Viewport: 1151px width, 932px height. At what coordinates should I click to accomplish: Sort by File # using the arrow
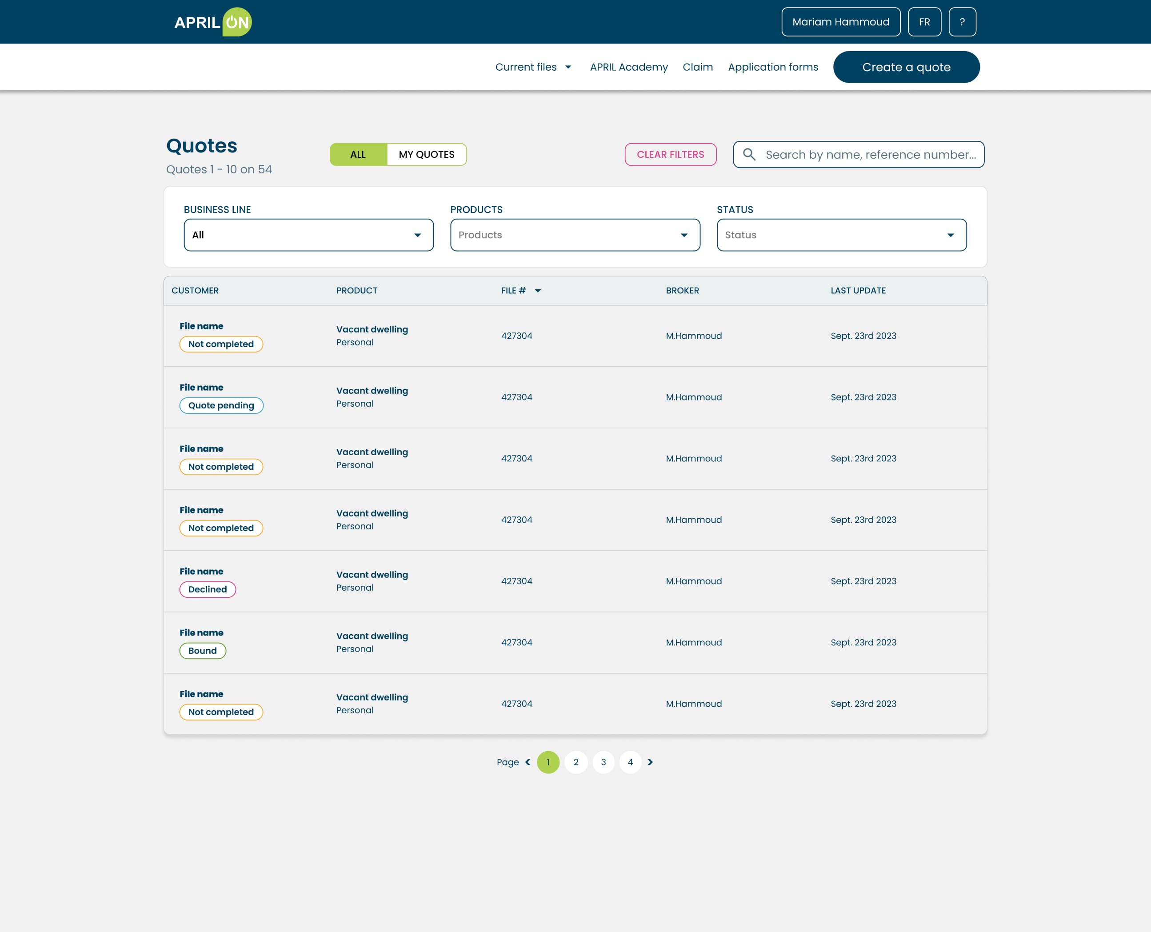pos(537,291)
